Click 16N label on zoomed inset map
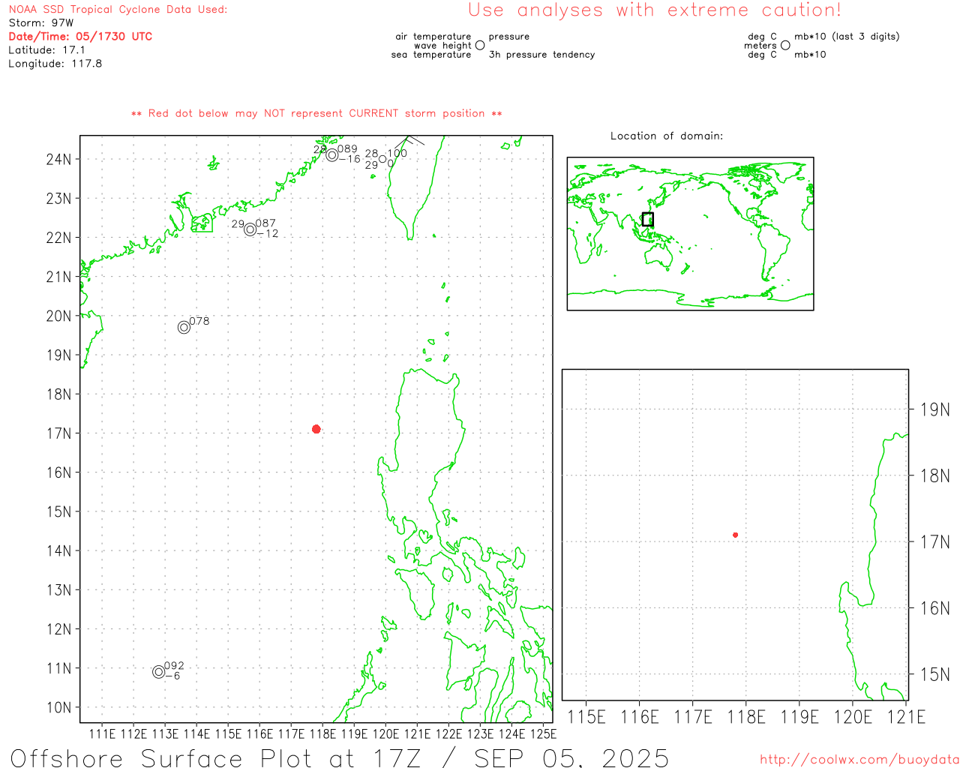Screen dimensions: 960x768 click(935, 608)
